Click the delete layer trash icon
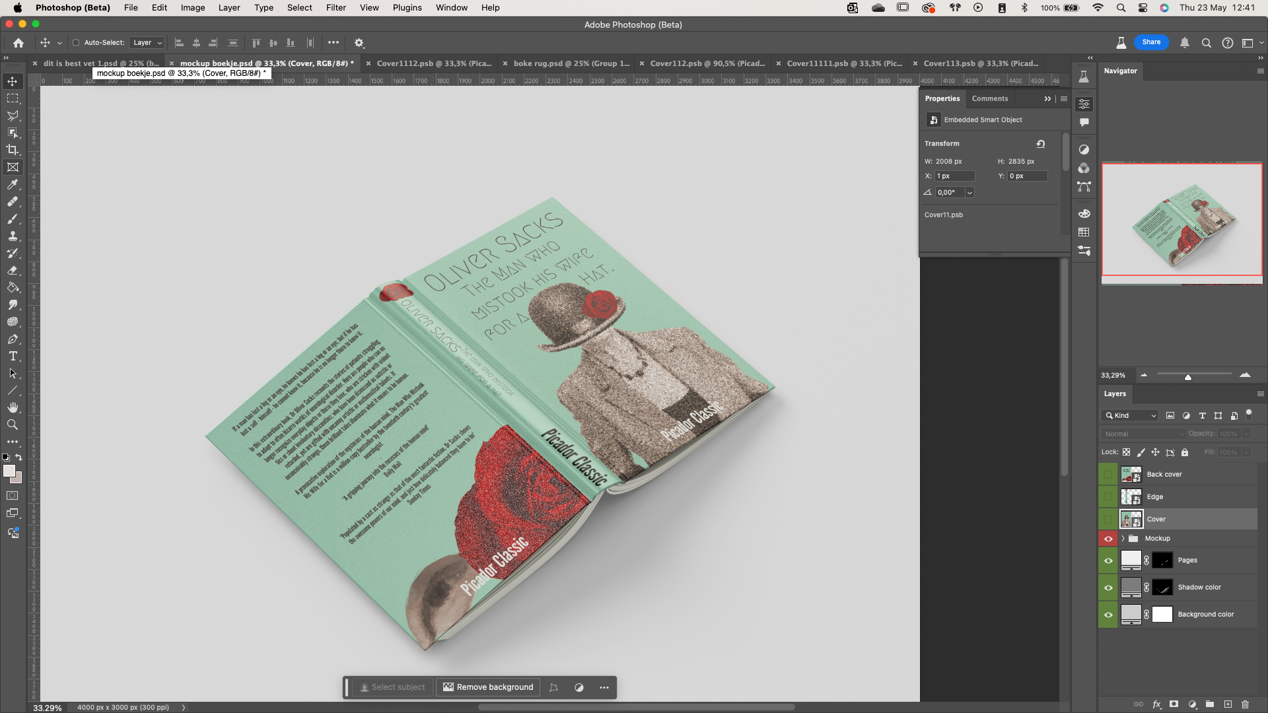 coord(1245,704)
